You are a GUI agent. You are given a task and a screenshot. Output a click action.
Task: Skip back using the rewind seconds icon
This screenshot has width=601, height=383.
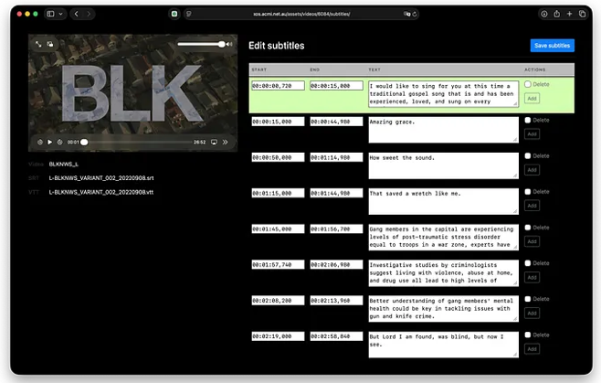coord(40,142)
